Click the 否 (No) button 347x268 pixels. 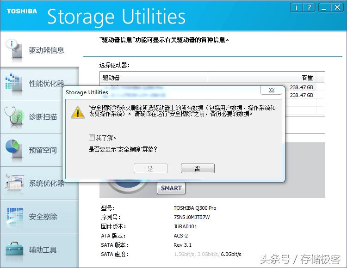[x=198, y=169]
